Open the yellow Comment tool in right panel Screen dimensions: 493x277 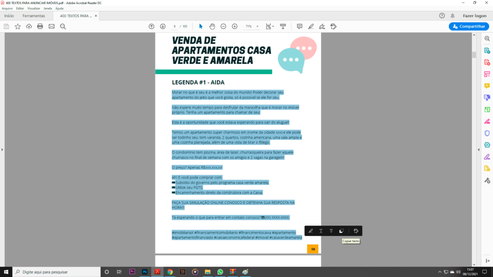pyautogui.click(x=487, y=86)
